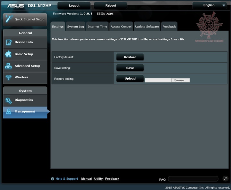Click the 'FAQ' label near search
Screen dimensions: 231x190
162,179
